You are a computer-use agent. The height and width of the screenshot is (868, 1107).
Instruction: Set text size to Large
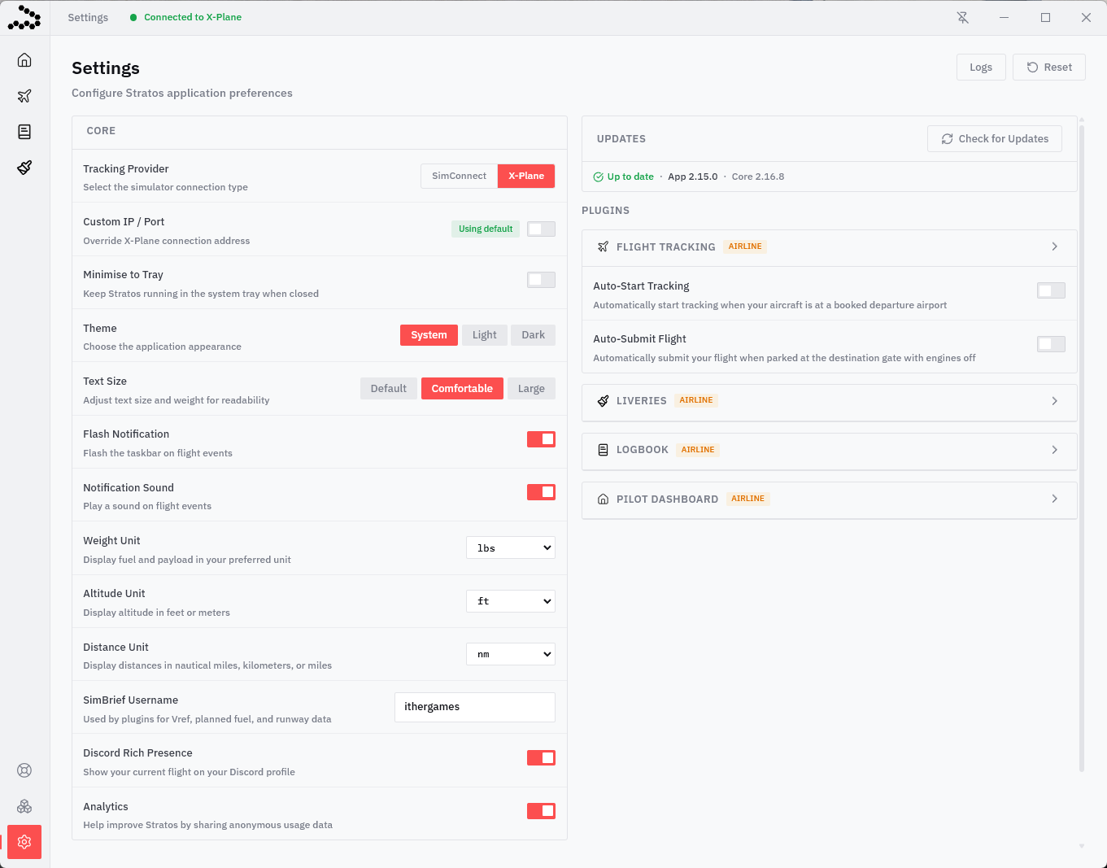tap(531, 389)
